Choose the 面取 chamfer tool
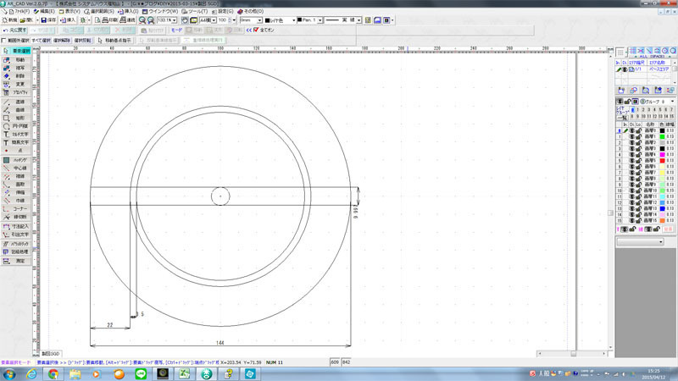Image resolution: width=678 pixels, height=381 pixels. pos(16,185)
